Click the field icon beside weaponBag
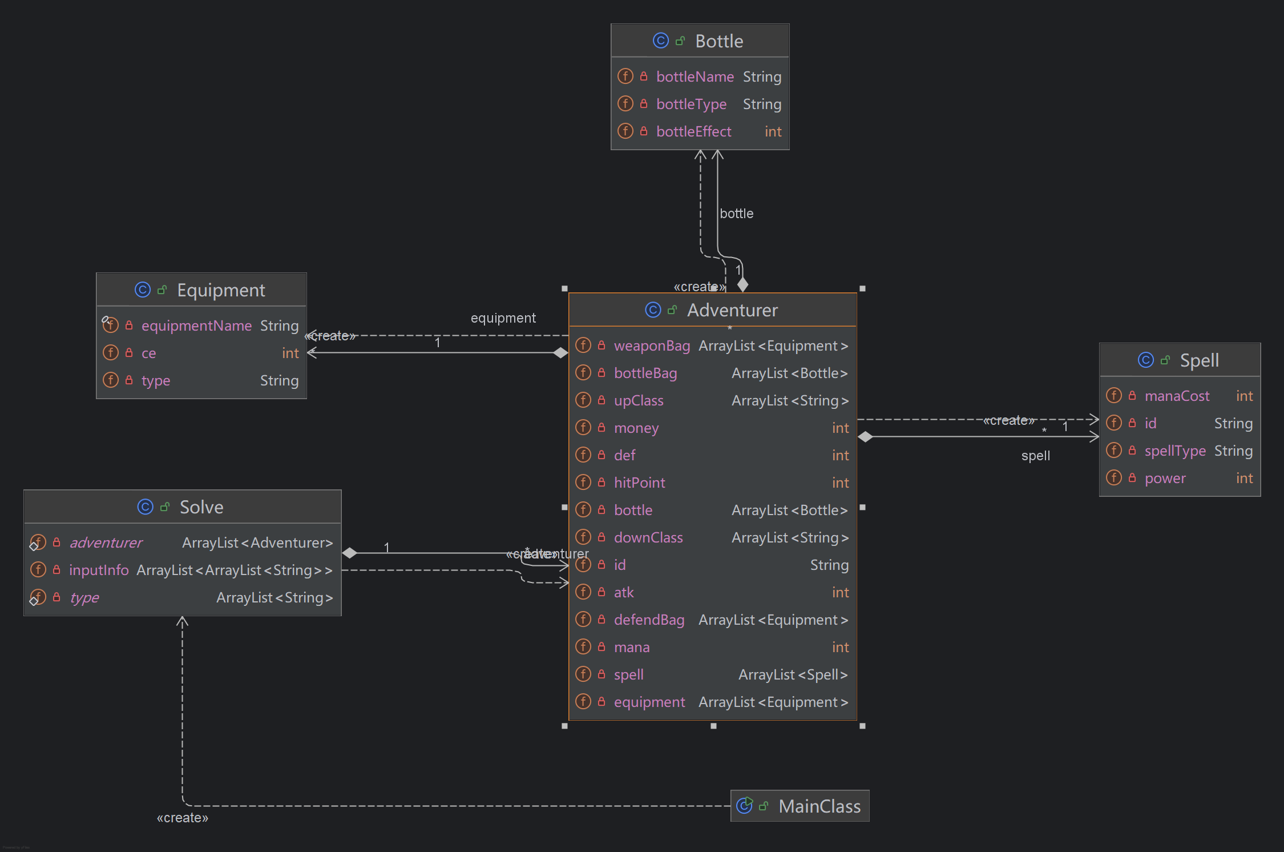This screenshot has height=852, width=1284. click(x=583, y=345)
